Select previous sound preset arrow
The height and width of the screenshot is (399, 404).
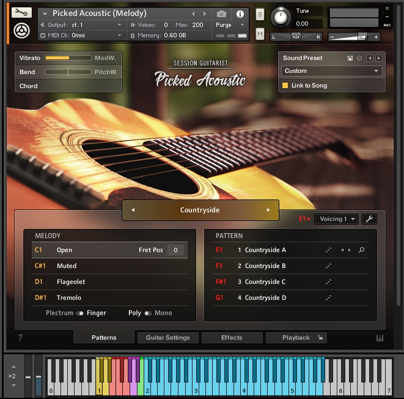370,58
